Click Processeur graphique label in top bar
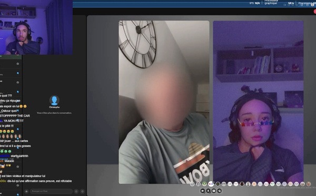The image size is (316, 196). pos(271,3)
